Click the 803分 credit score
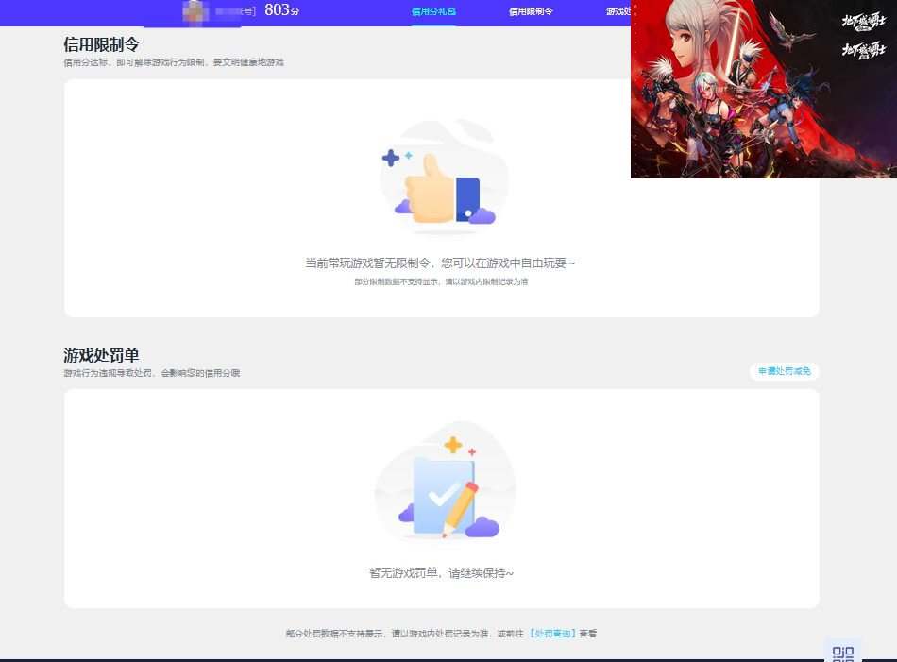This screenshot has height=662, width=897. [x=281, y=9]
